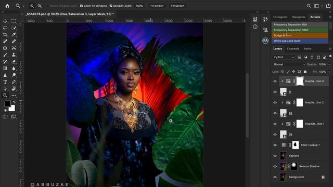
Task: Open the Share icon at top right
Action: click(x=328, y=6)
